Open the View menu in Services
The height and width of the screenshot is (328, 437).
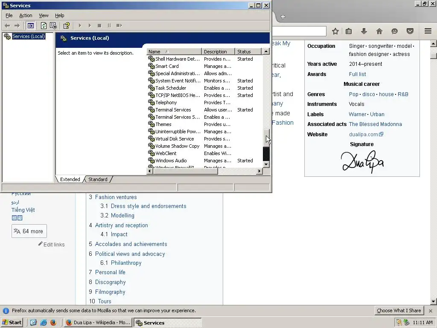point(44,15)
